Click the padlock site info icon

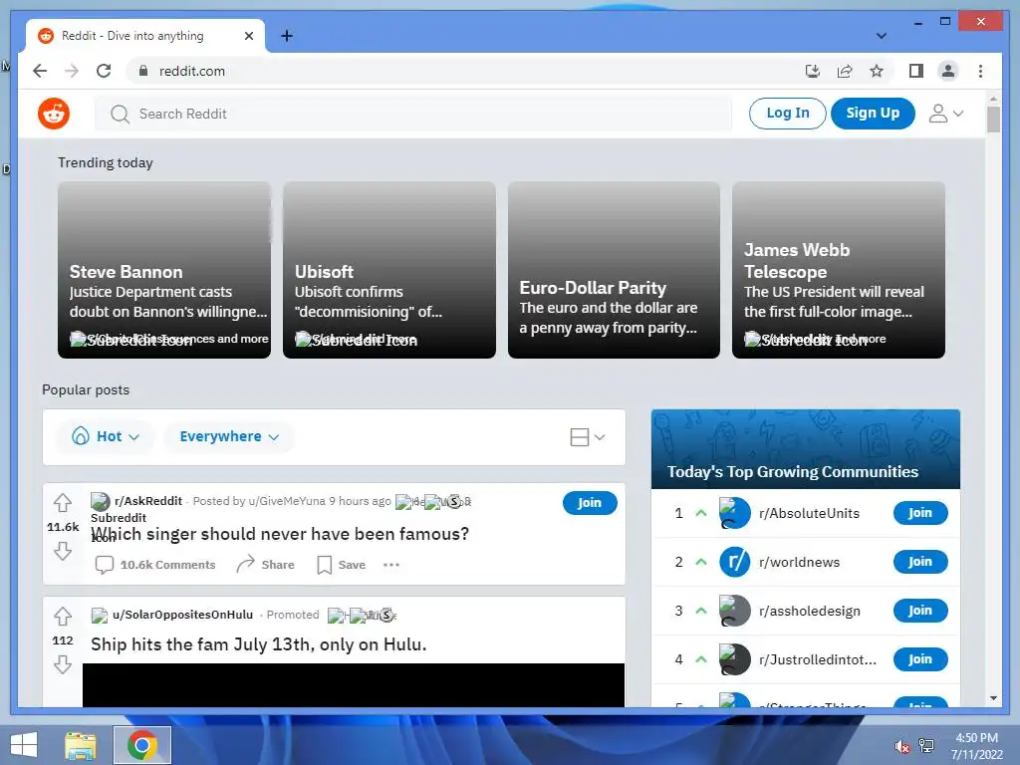point(143,71)
